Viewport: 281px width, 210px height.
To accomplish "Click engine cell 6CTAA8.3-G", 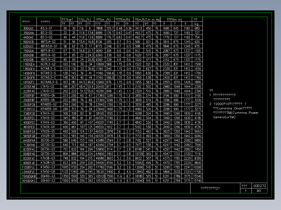I will pos(49,82).
